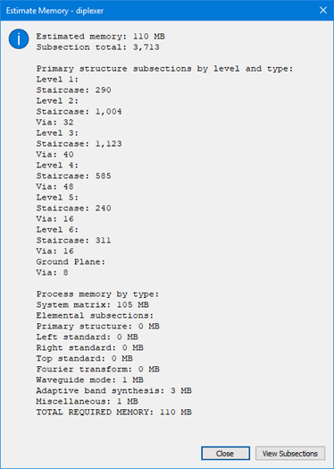Image resolution: width=334 pixels, height=469 pixels.
Task: Click the blue information icon
Action: pyautogui.click(x=19, y=38)
